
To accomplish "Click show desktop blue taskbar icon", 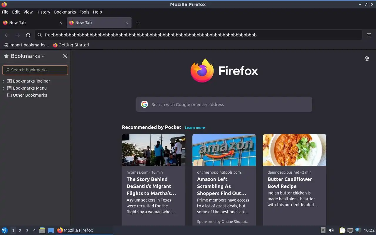I will (x=51, y=230).
